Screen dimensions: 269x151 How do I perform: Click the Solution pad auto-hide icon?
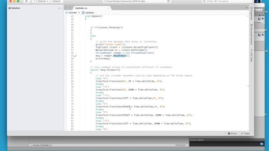[59, 8]
